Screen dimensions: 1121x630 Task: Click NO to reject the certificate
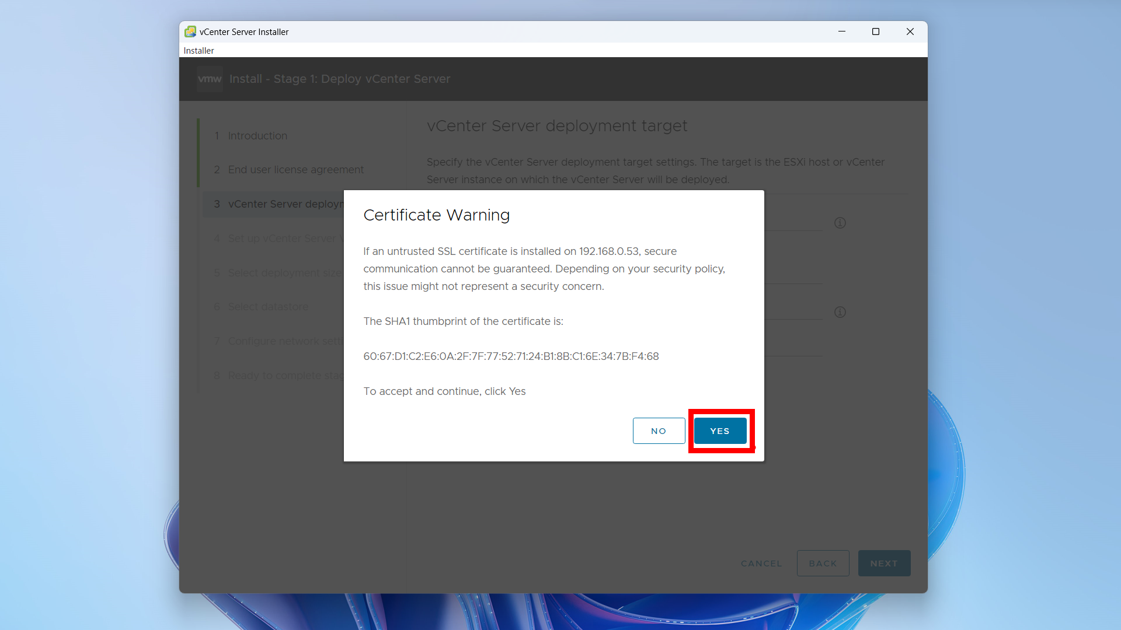click(x=659, y=430)
